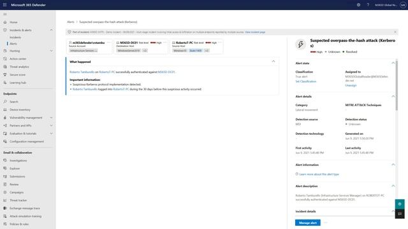Expand Partners and APIs chevron
The width and height of the screenshot is (408, 229).
point(51,126)
